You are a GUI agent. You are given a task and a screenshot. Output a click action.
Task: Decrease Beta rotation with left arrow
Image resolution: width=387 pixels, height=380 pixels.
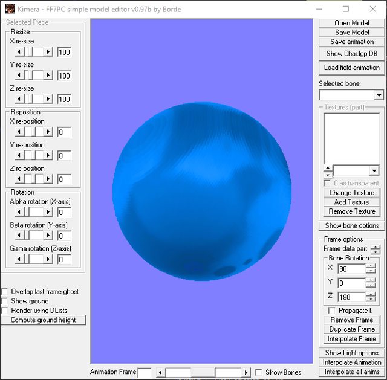pos(19,236)
